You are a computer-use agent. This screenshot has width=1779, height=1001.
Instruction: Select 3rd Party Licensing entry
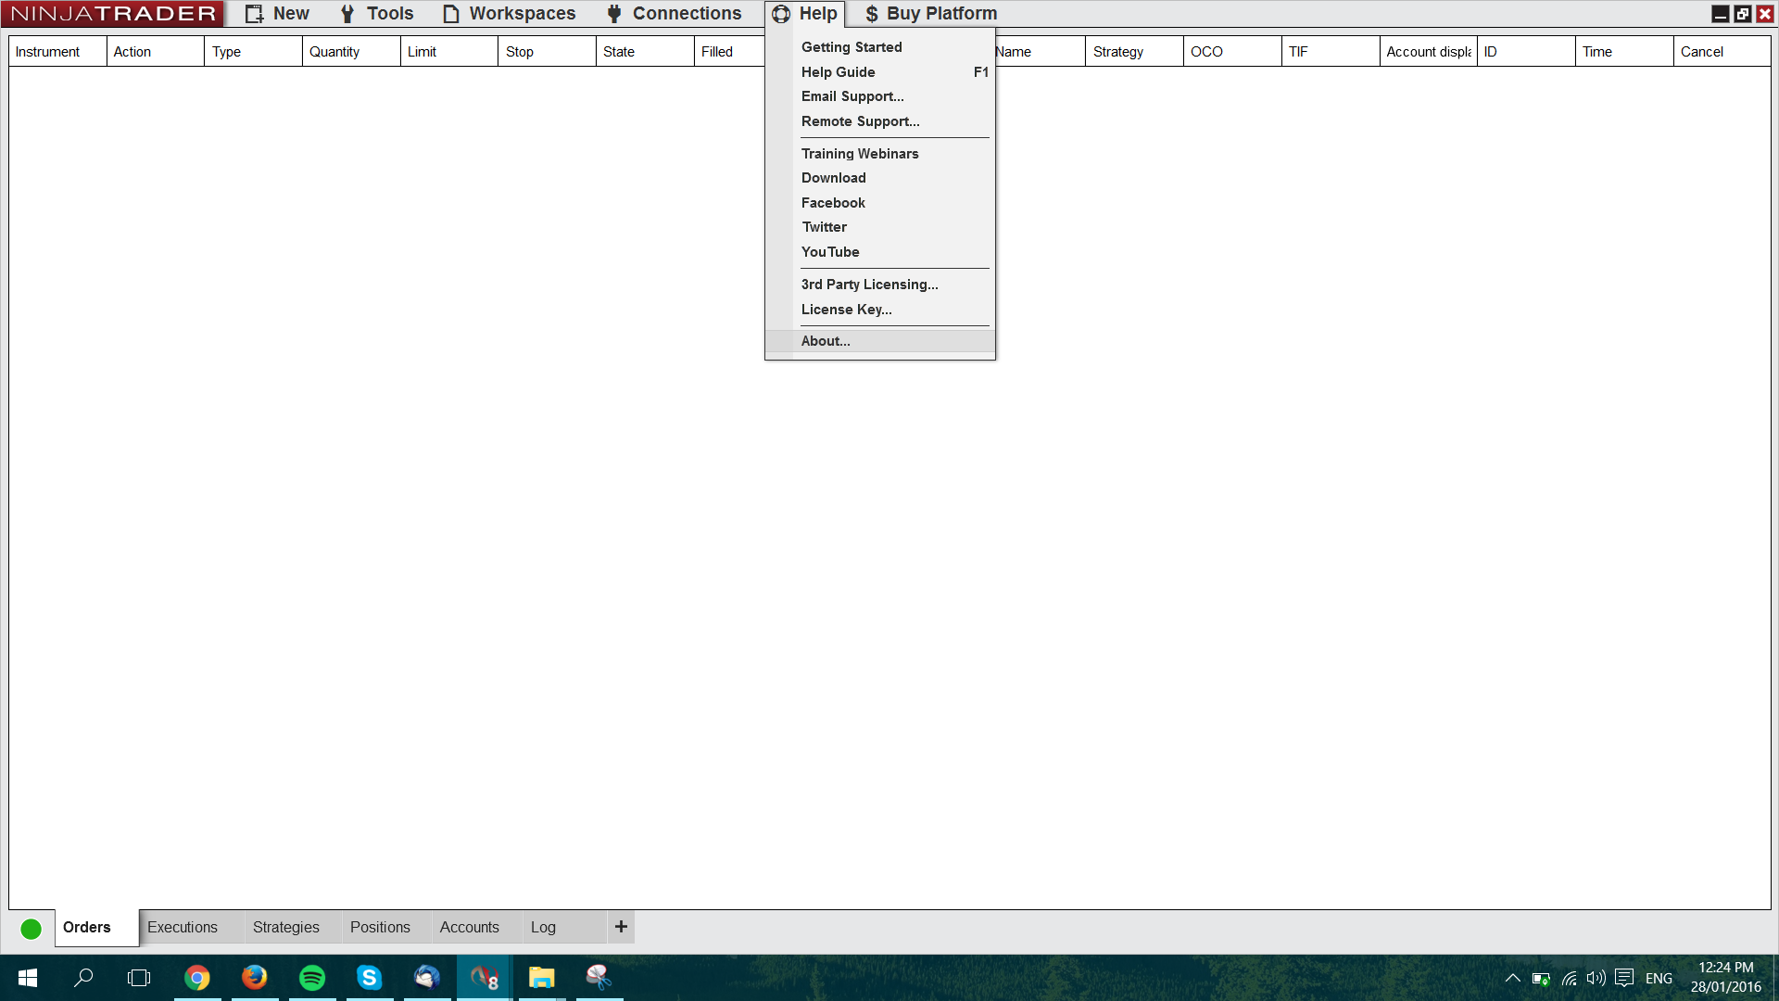pyautogui.click(x=879, y=285)
